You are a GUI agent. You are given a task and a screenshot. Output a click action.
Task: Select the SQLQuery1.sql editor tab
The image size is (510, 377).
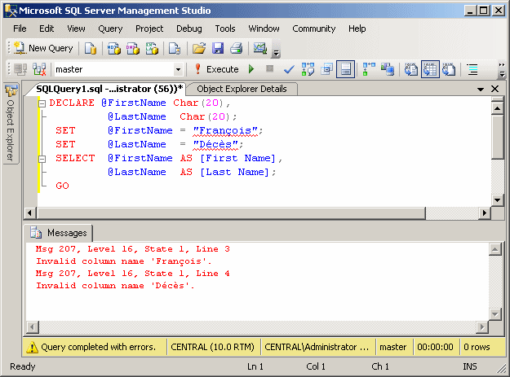[109, 89]
